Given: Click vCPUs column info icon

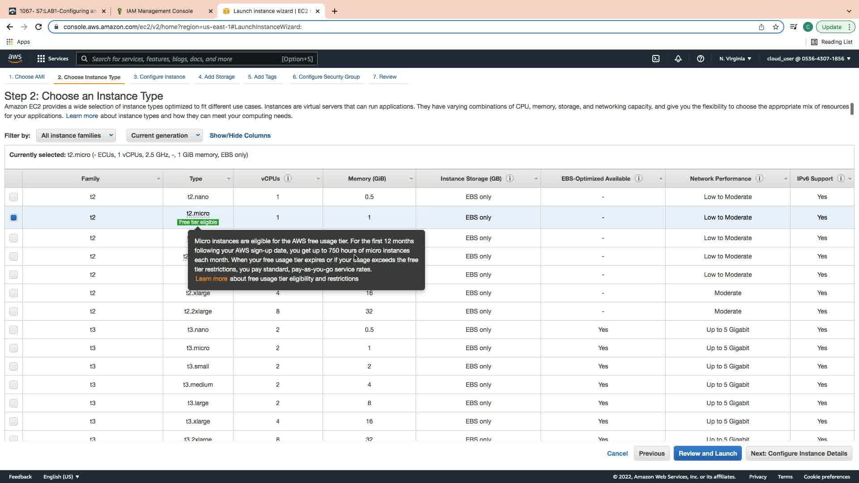Looking at the screenshot, I should pos(288,178).
